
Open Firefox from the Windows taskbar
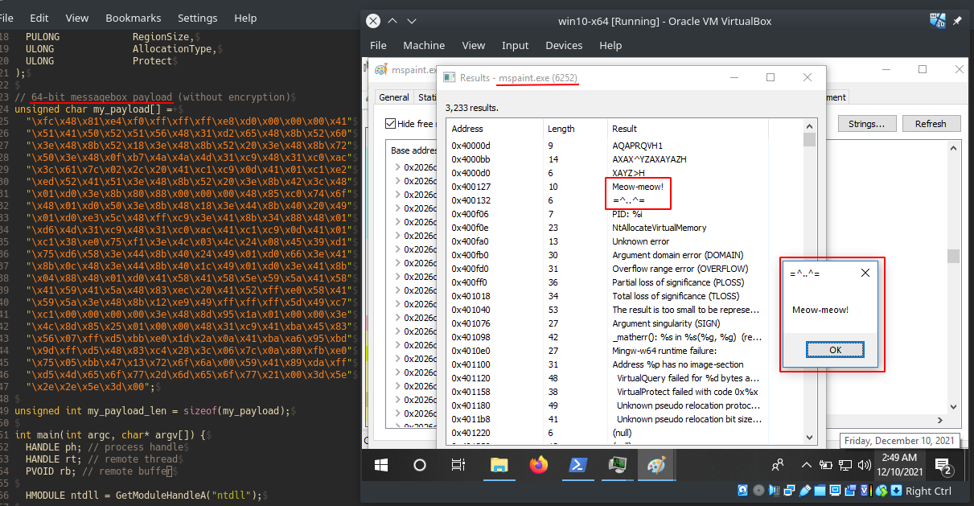click(x=538, y=465)
